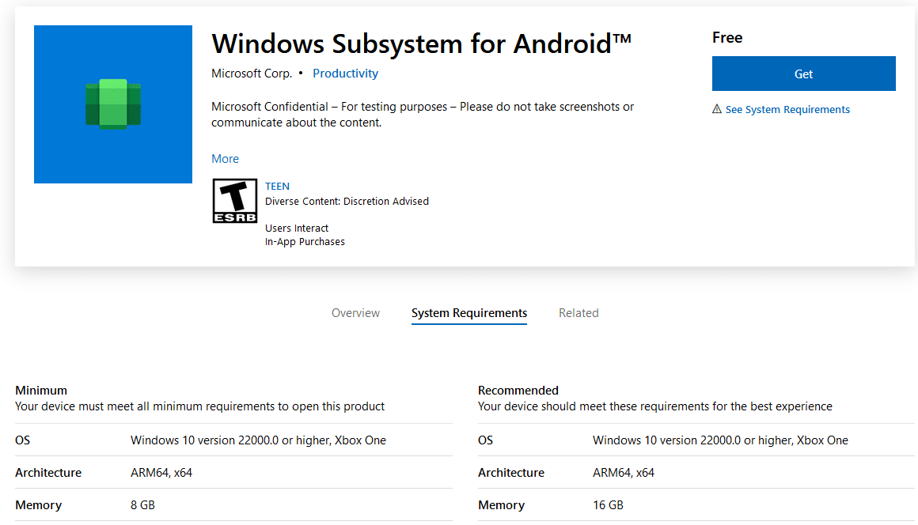This screenshot has height=525, width=918.
Task: Switch to the Related tab
Action: [578, 313]
